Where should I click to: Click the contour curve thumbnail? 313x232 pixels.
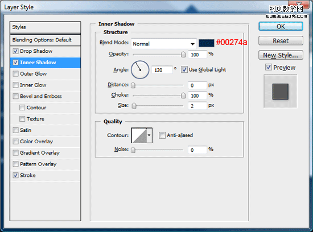[x=139, y=135]
